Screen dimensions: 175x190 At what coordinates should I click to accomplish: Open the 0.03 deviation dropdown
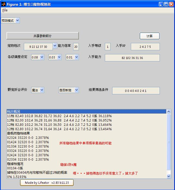55,57
